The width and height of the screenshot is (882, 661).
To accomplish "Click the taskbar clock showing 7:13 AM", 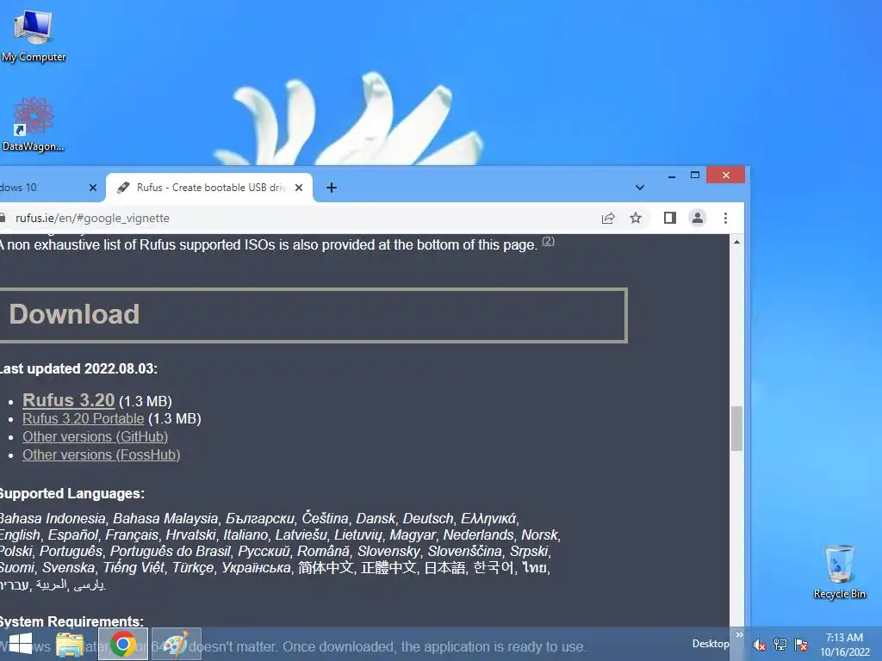I will [844, 645].
